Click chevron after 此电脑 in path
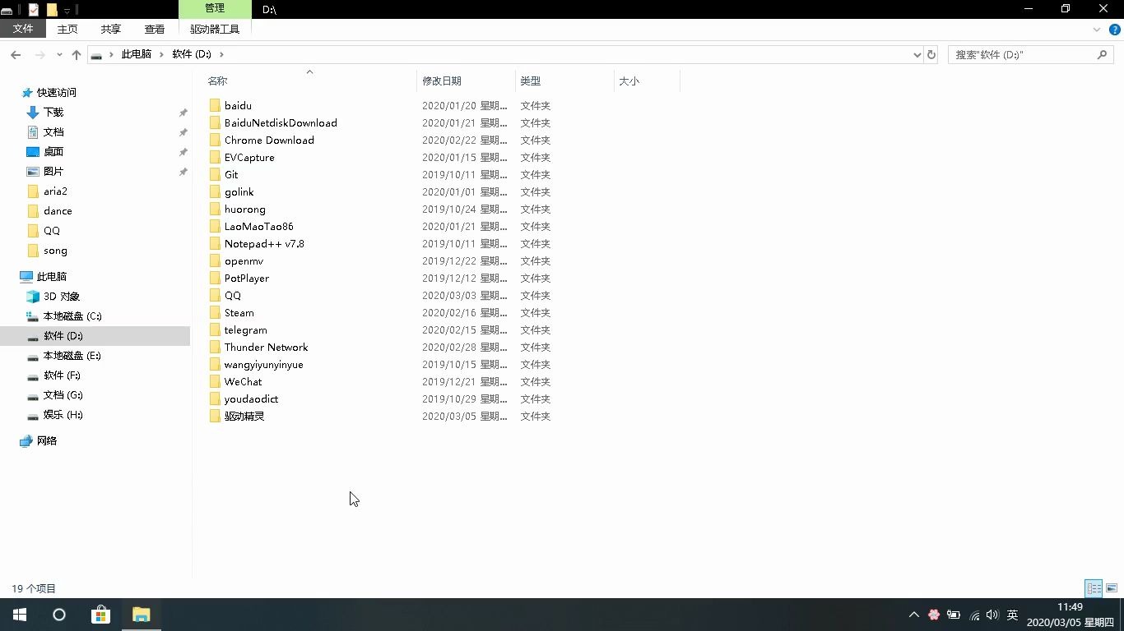This screenshot has height=631, width=1124. [161, 54]
